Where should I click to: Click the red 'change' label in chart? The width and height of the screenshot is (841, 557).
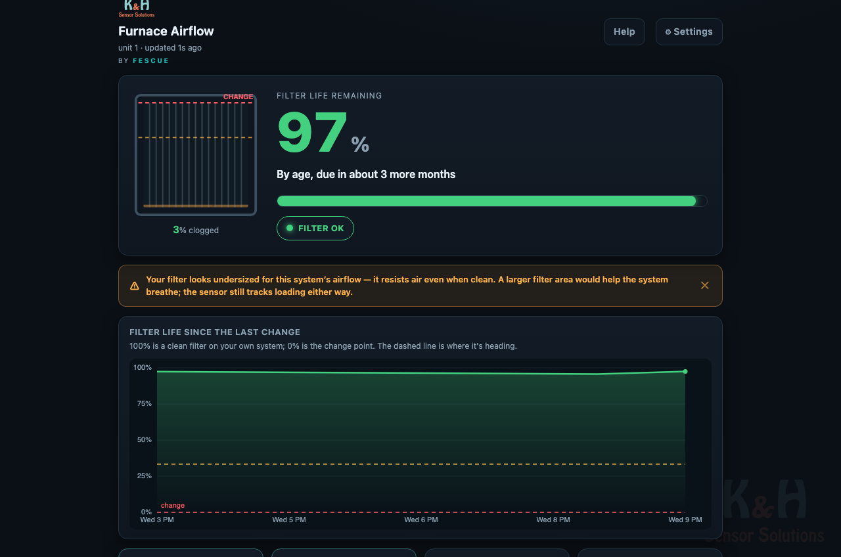173,505
